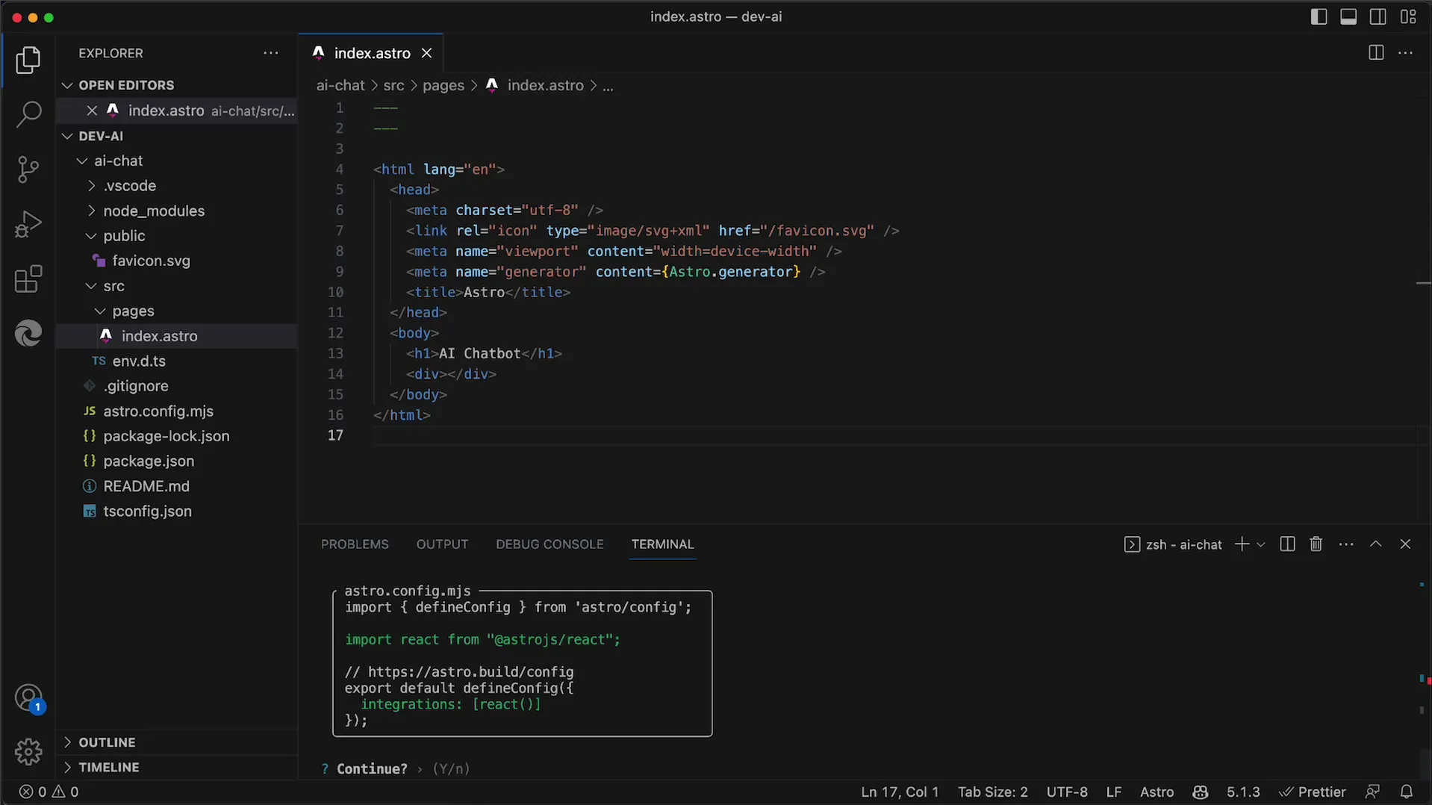The height and width of the screenshot is (805, 1432).
Task: Open the Search view icon
Action: [x=28, y=114]
